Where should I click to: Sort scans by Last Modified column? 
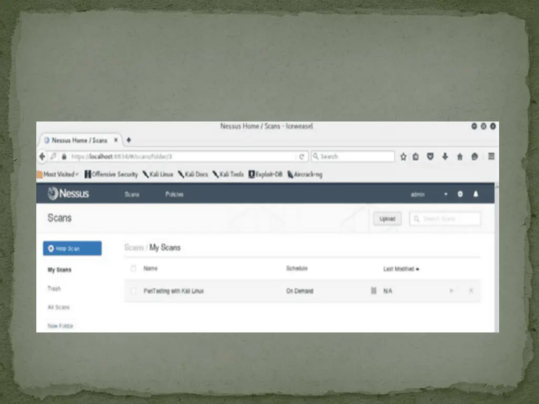[x=401, y=269]
